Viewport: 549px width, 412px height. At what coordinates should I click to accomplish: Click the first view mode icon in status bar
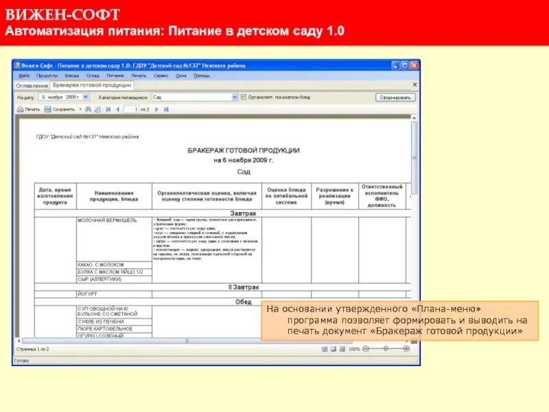pos(325,349)
